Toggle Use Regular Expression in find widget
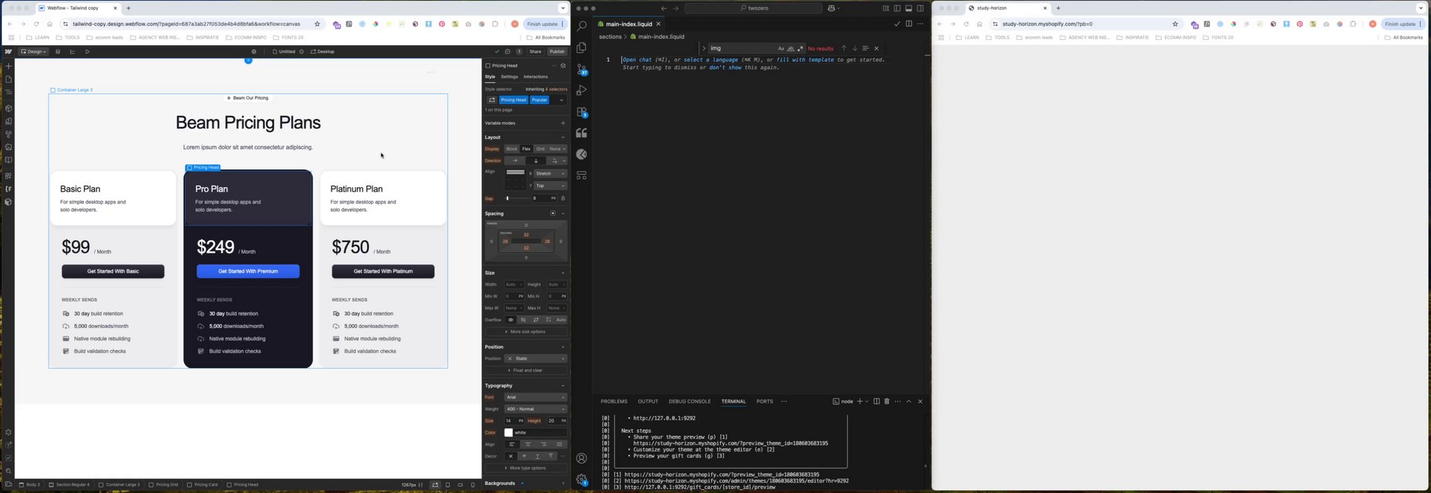Viewport: 1431px width, 493px height. (800, 49)
